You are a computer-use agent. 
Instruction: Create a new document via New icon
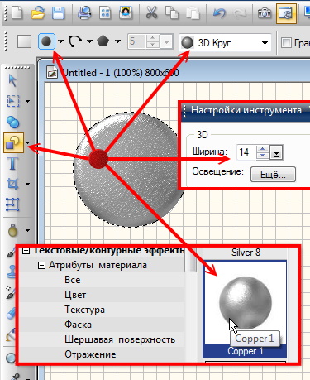point(17,13)
